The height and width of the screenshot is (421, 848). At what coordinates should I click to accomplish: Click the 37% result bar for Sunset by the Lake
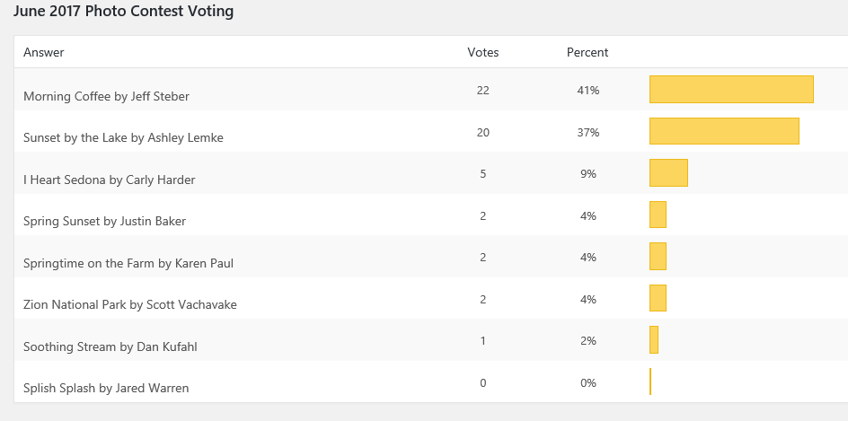coord(724,131)
